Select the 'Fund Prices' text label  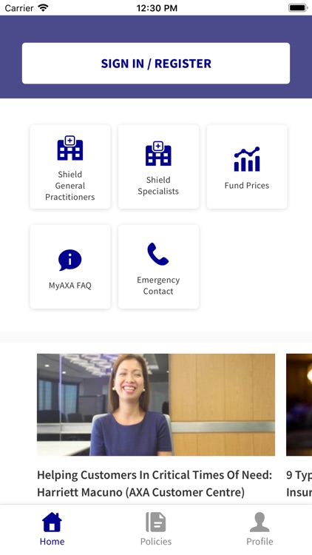pos(247,186)
